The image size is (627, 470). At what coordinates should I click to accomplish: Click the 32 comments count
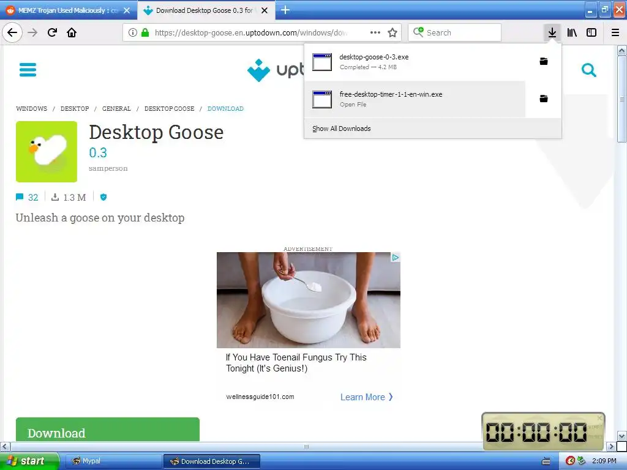pos(33,197)
